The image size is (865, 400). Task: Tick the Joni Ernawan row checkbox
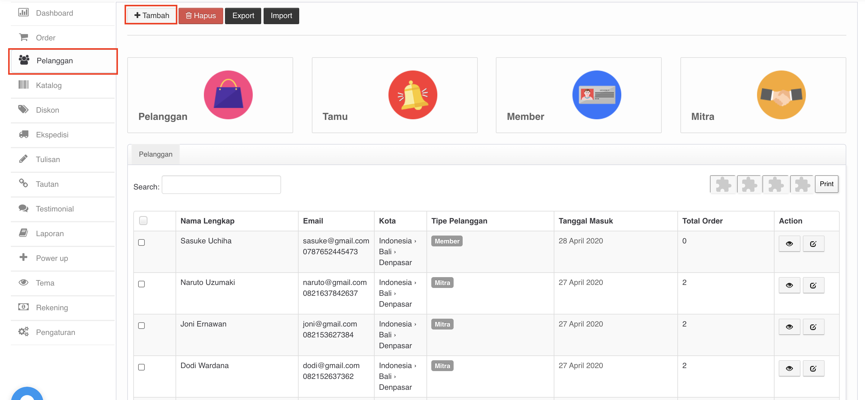coord(141,326)
